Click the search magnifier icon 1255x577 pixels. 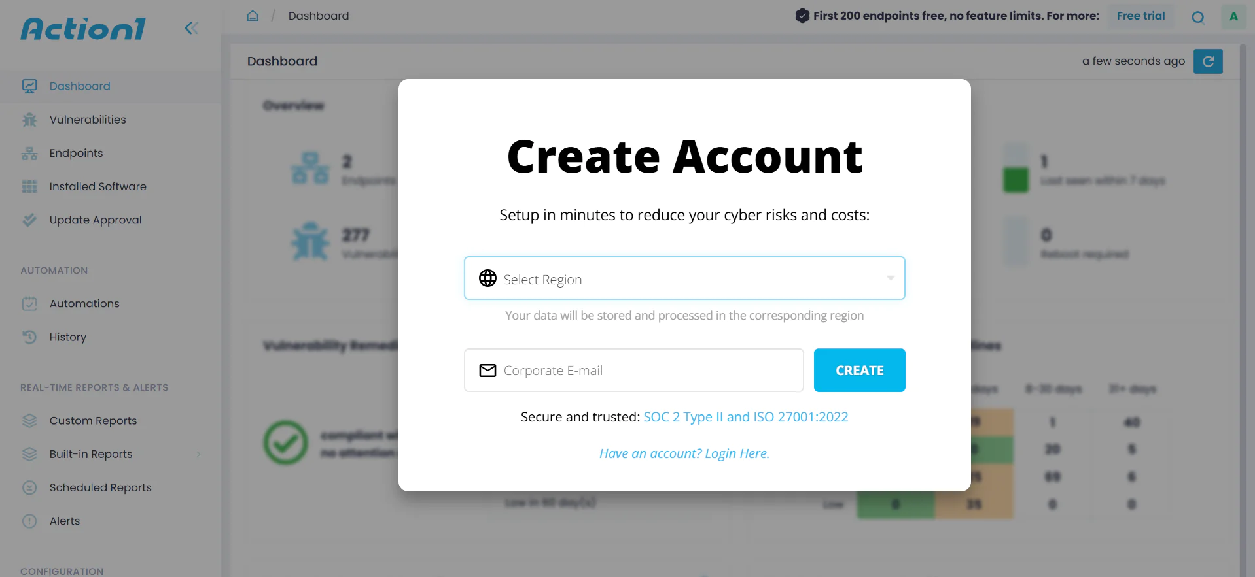coord(1198,18)
